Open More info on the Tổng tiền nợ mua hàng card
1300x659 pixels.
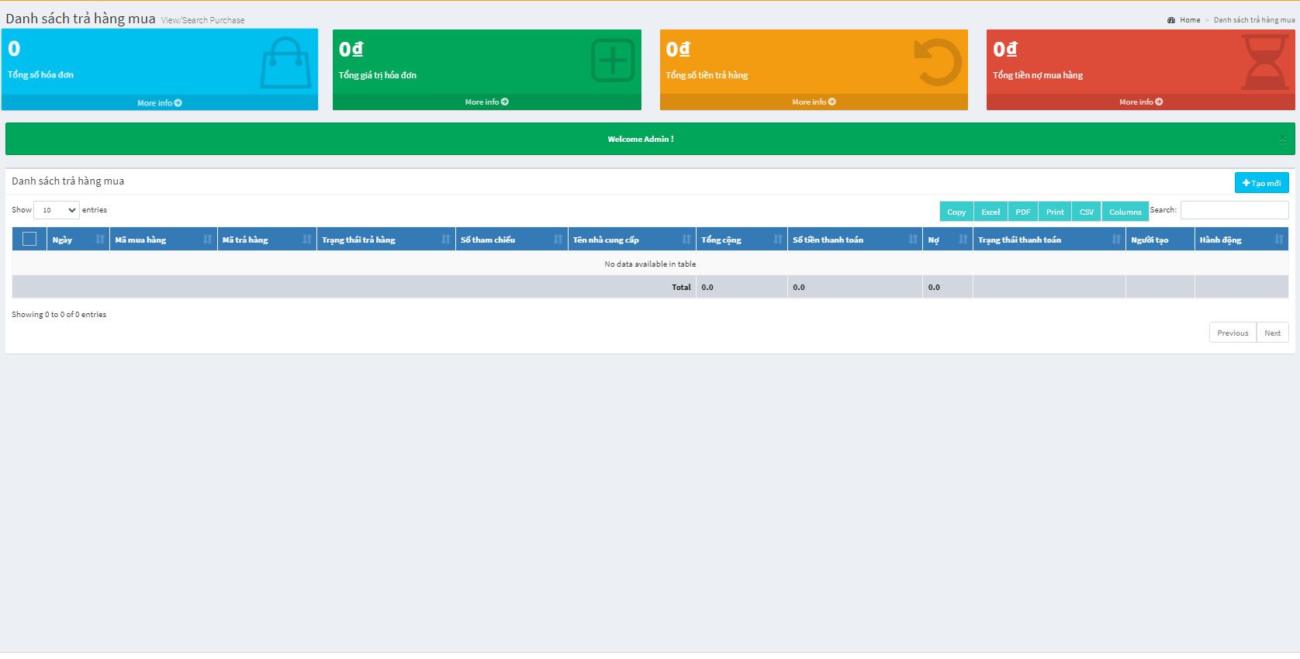(1141, 102)
